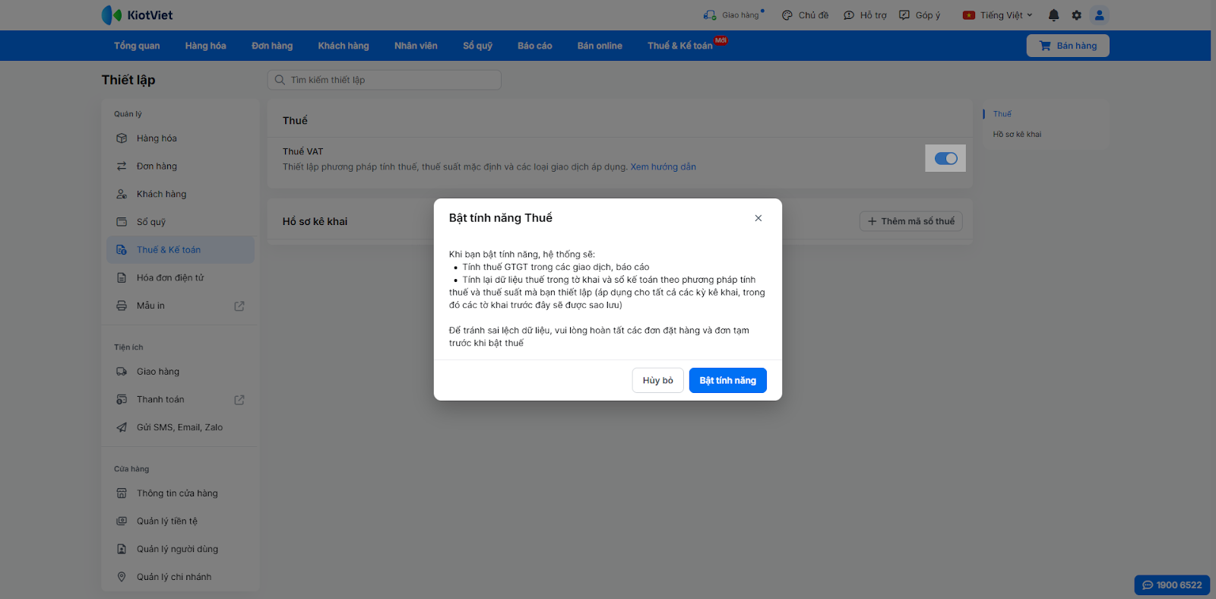
Task: Click the Chủ đề theme icon
Action: [787, 15]
